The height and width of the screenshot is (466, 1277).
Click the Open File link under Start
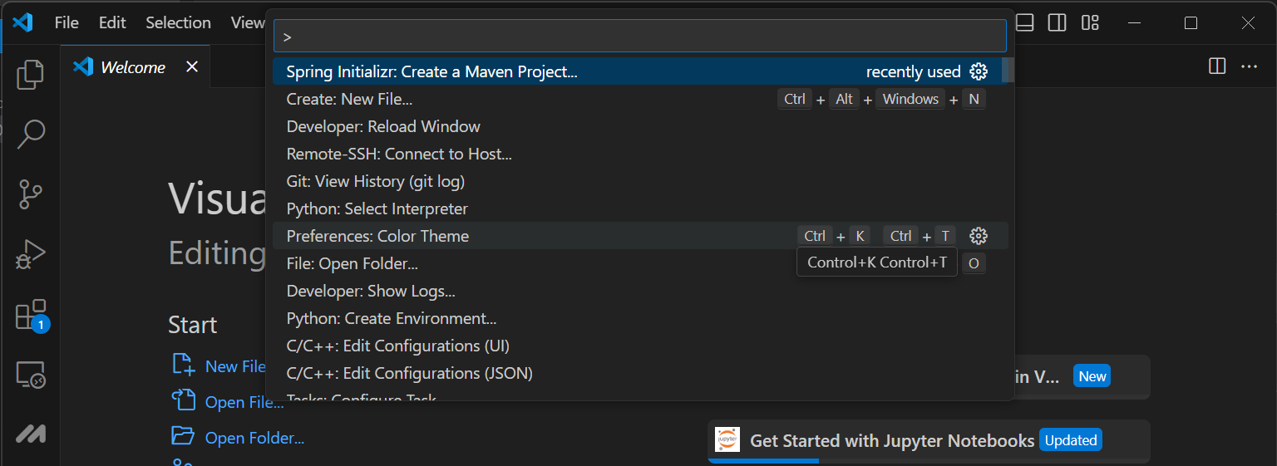point(244,402)
